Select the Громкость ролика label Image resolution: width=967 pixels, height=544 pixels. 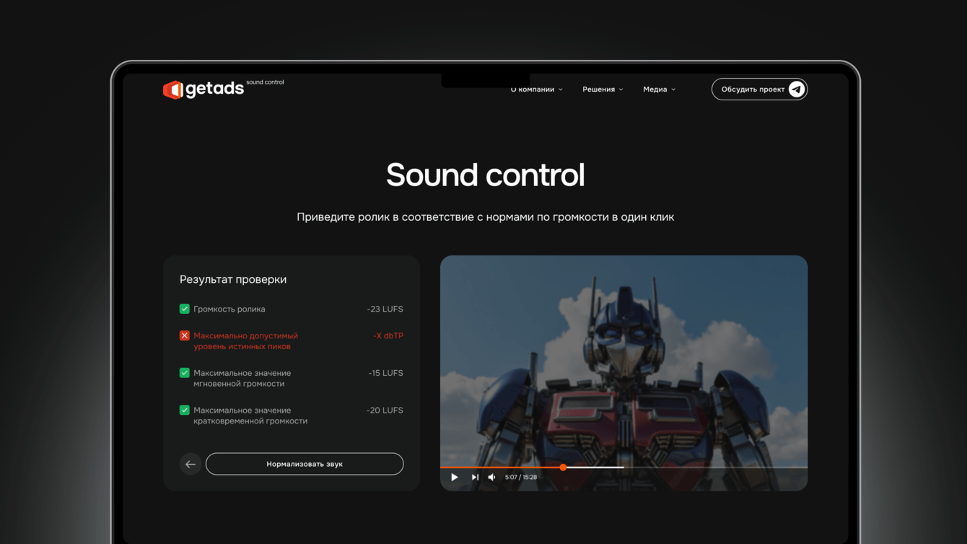click(x=229, y=309)
